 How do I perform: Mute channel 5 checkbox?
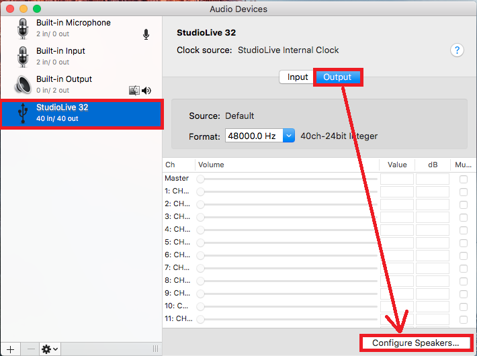click(464, 243)
